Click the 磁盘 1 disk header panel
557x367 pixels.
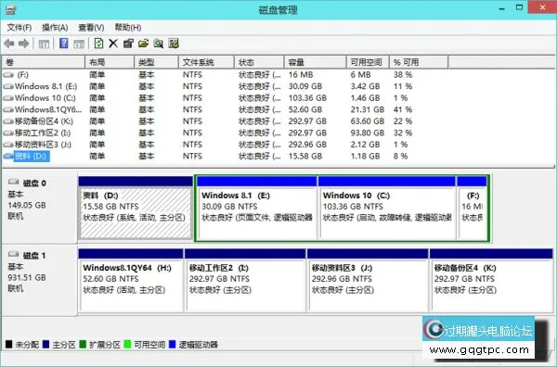pos(39,280)
